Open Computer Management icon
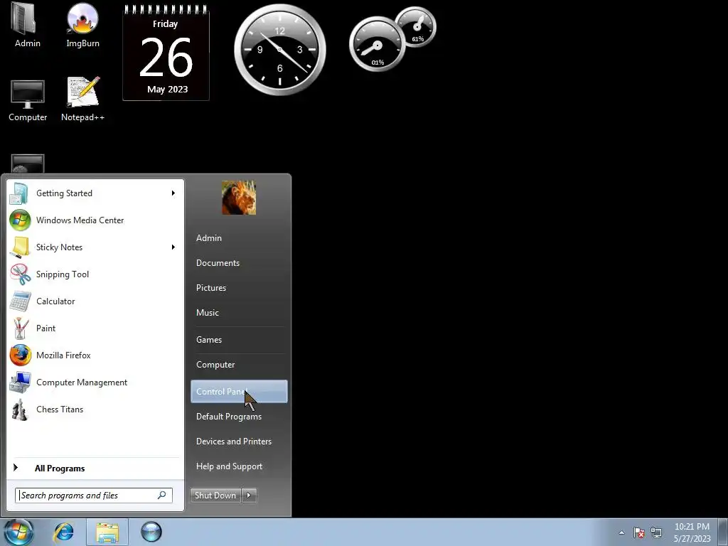 pos(20,382)
